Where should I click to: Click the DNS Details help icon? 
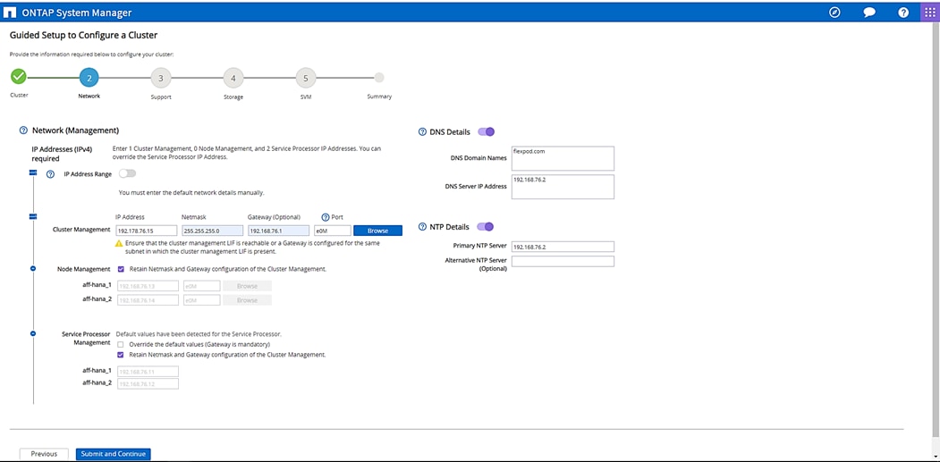point(423,132)
